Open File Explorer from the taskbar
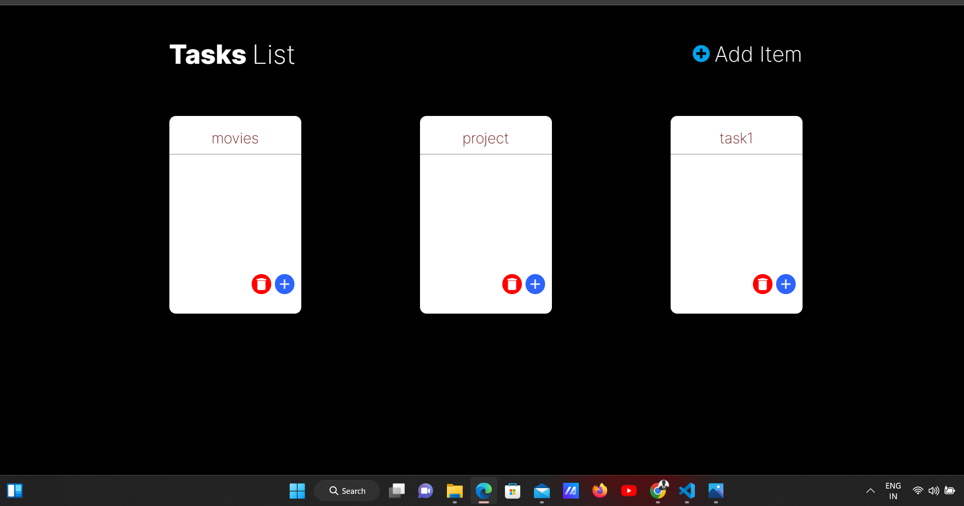 click(455, 491)
